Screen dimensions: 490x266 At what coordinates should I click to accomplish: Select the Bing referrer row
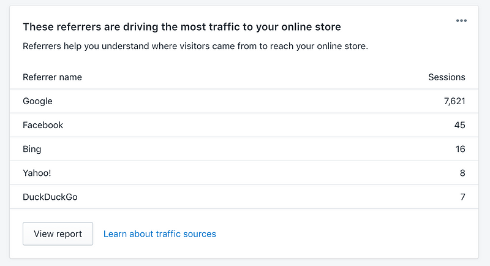coord(244,149)
